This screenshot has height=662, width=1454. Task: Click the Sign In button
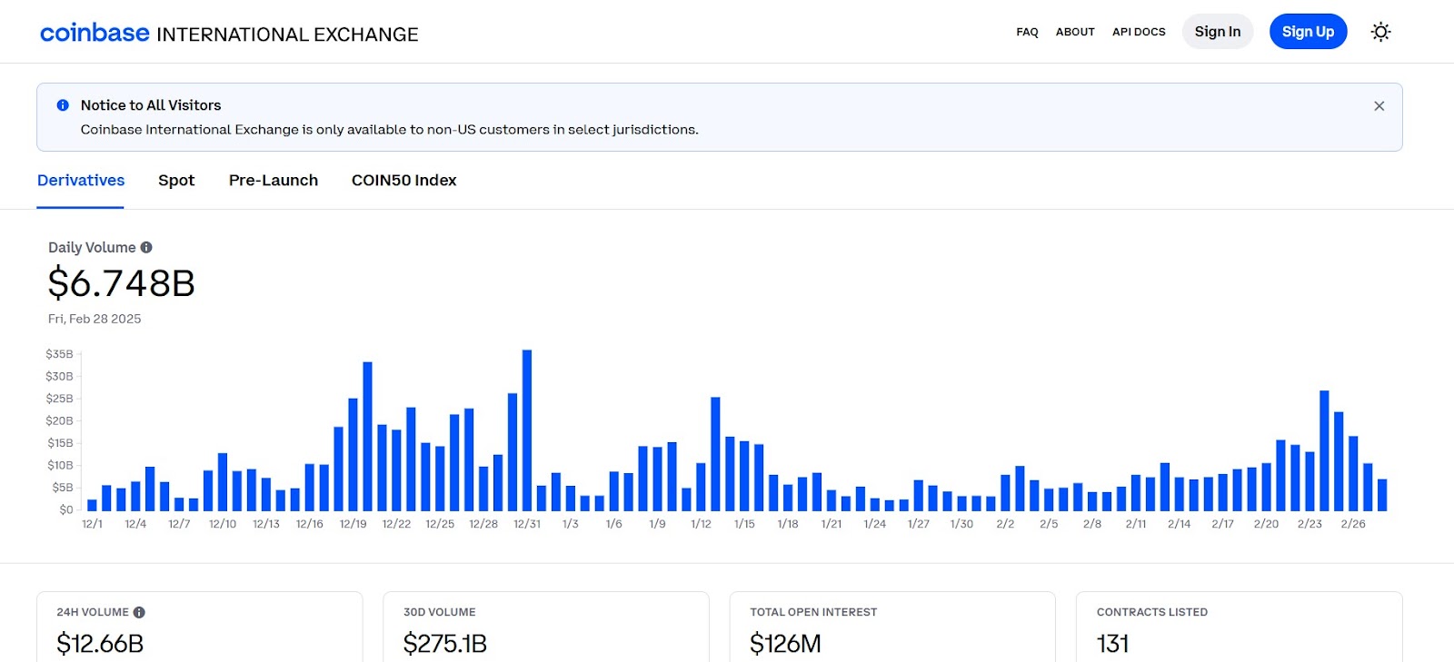pyautogui.click(x=1218, y=32)
